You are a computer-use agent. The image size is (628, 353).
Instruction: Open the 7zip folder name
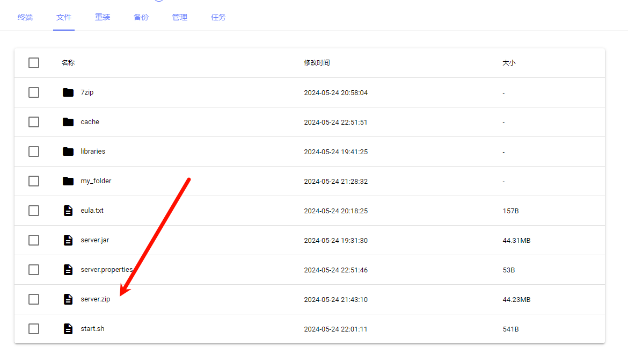[x=87, y=92]
